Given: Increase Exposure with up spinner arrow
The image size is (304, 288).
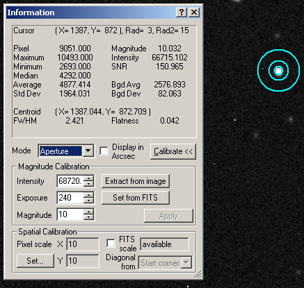Looking at the screenshot, I should coord(88,195).
